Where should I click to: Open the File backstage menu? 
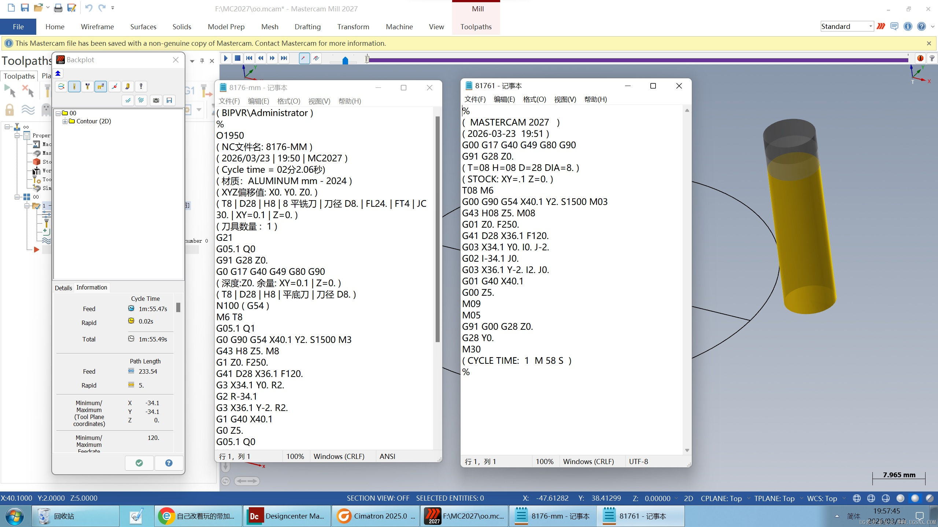[18, 27]
